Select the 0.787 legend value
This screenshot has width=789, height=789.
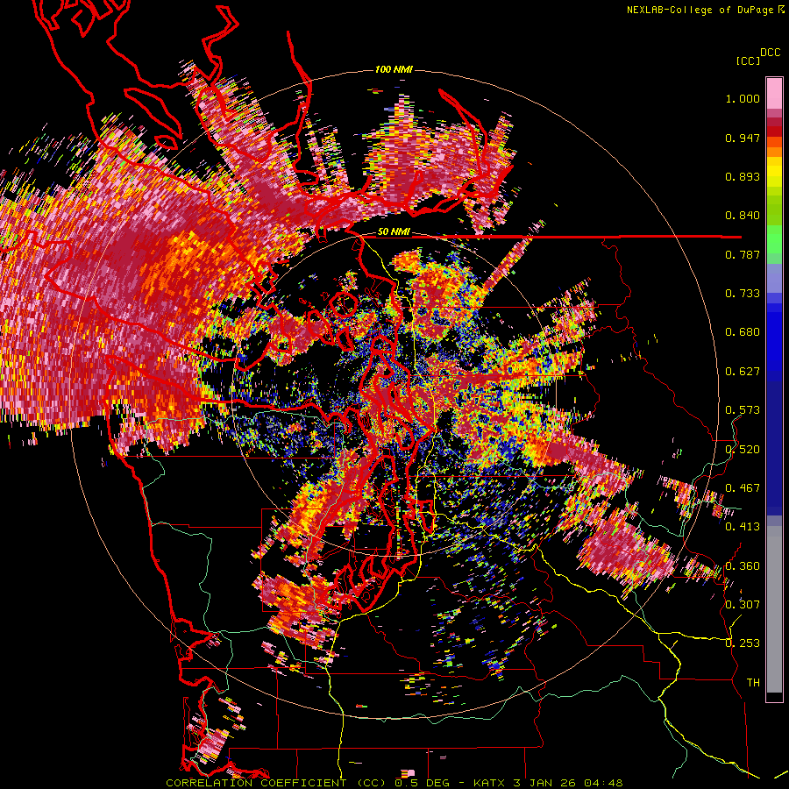coord(743,254)
